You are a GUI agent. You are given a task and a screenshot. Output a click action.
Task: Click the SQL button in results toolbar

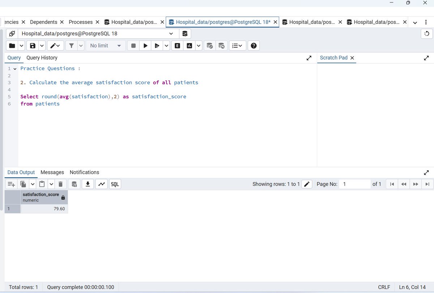pos(115,184)
